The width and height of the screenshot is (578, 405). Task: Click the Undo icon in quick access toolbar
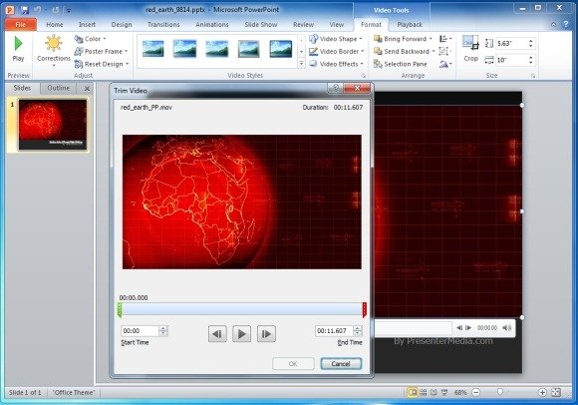pos(37,10)
